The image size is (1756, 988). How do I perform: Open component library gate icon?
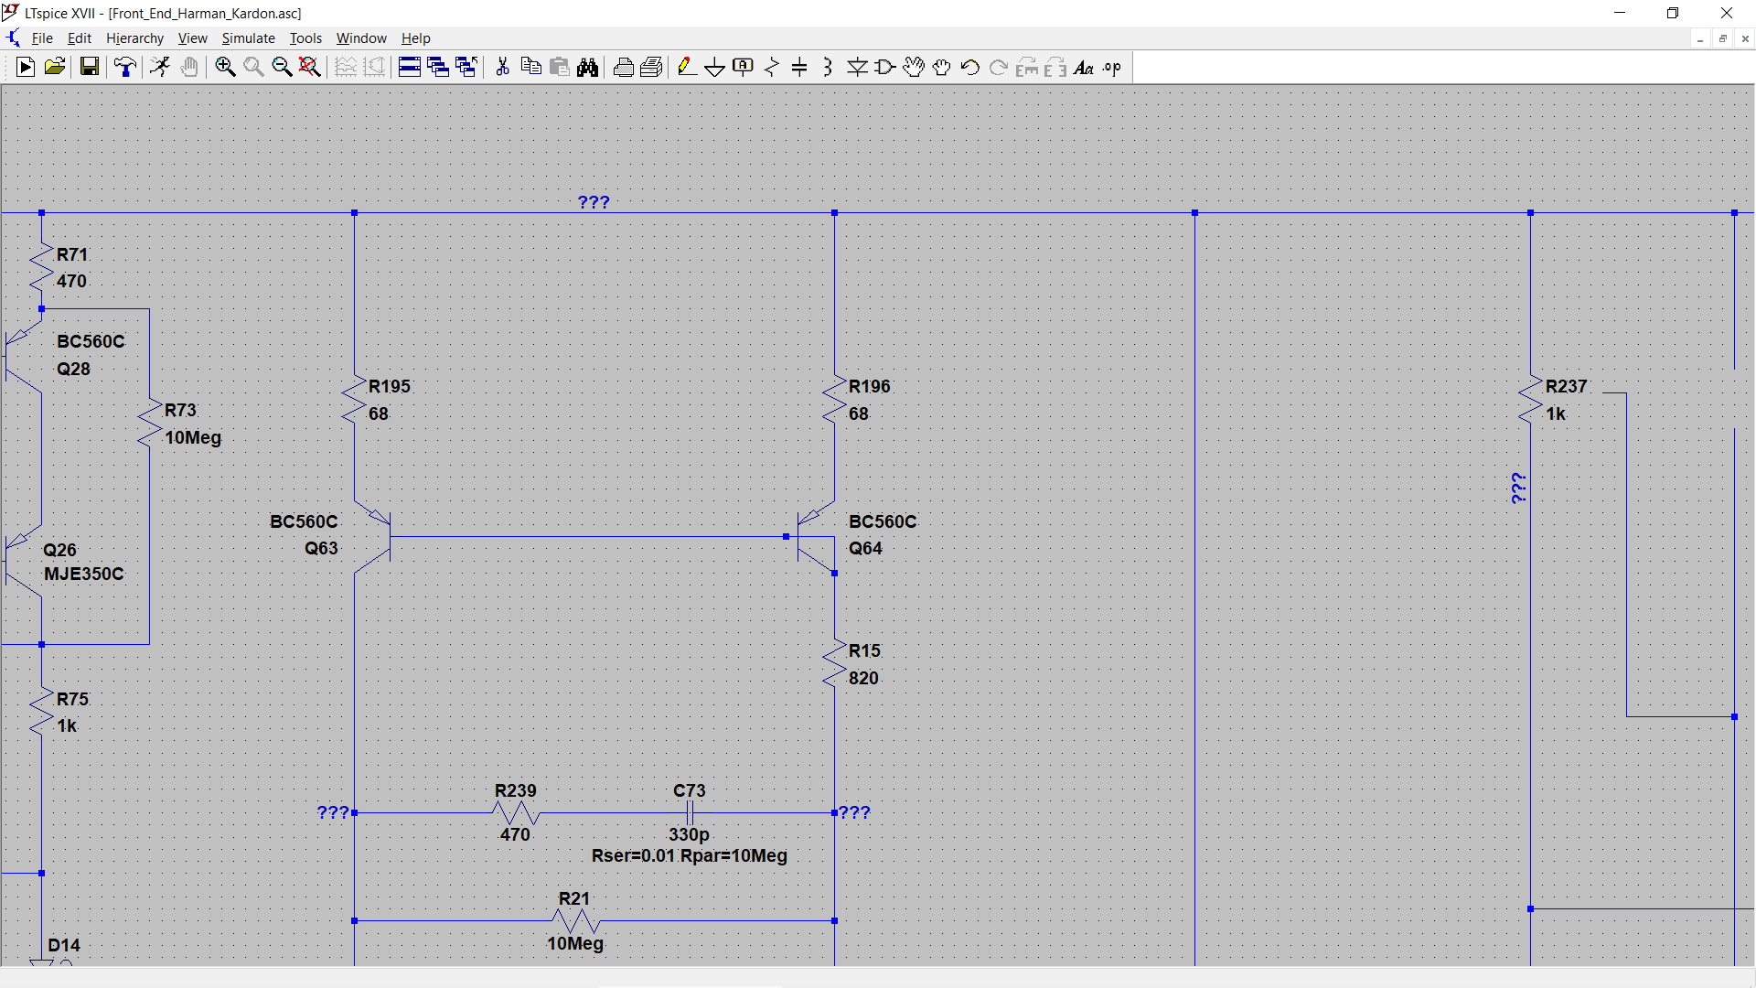[885, 67]
